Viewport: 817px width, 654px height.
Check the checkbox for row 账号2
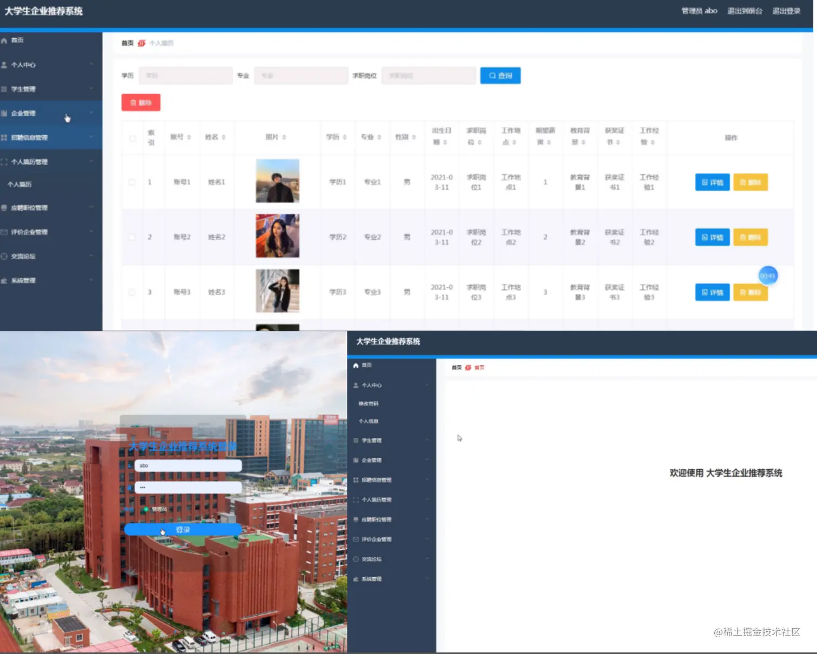(132, 237)
